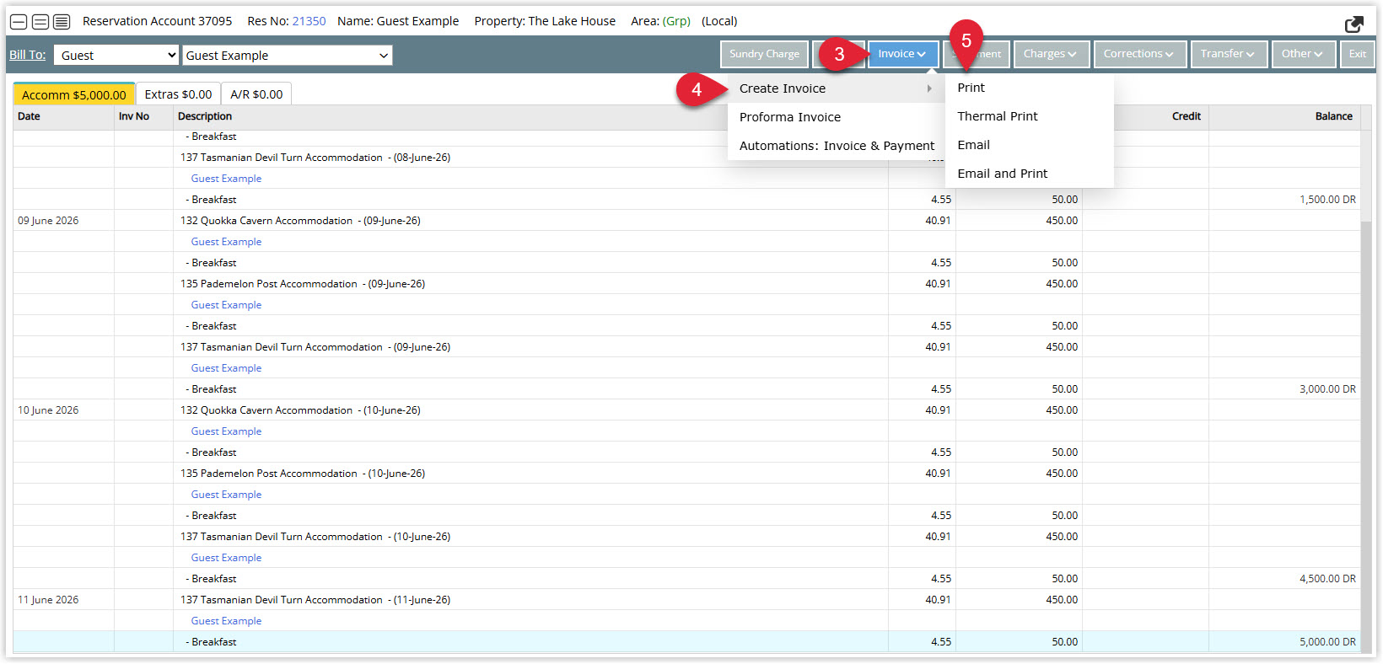Screen dimensions: 1383x664
Task: Select Email in the submenu
Action: [x=1029, y=145]
